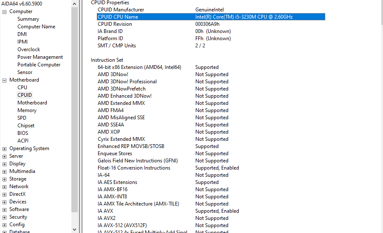Image resolution: width=383 pixels, height=233 pixels.
Task: Collapse the Computer tree node
Action: click(x=4, y=12)
